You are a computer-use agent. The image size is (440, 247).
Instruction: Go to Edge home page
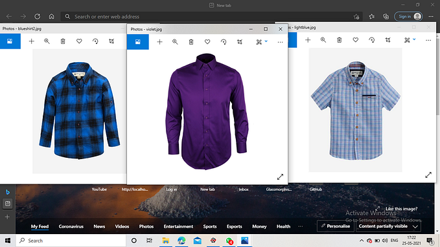(51, 17)
